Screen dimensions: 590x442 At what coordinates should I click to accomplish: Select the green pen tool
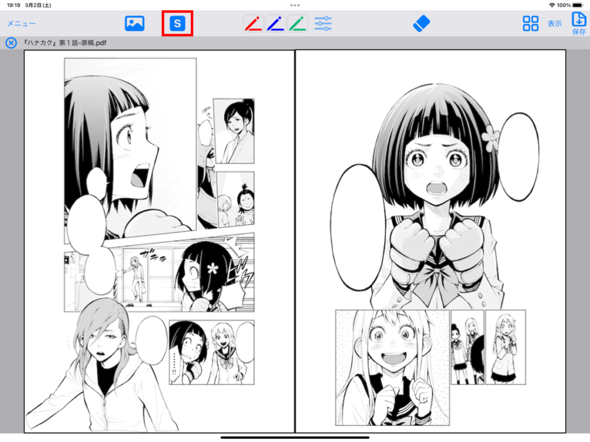click(298, 23)
